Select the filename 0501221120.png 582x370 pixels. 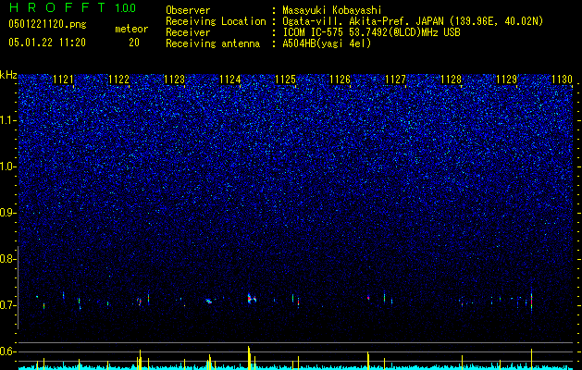pyautogui.click(x=47, y=24)
